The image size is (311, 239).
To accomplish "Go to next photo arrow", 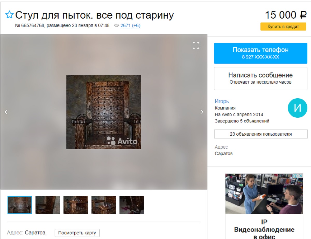I will click(202, 112).
